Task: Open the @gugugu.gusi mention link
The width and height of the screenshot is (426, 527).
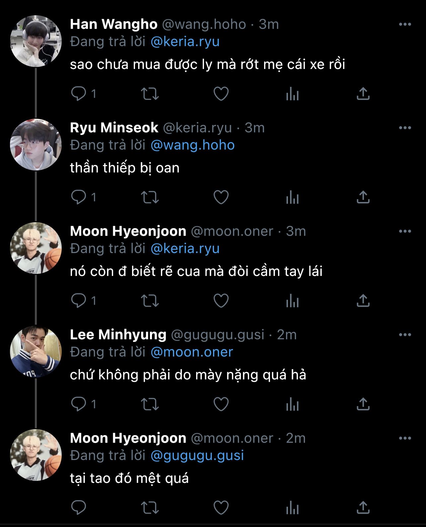Action: tap(197, 455)
